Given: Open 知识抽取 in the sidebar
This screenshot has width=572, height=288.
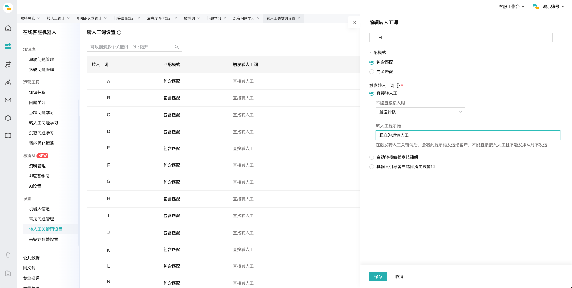Looking at the screenshot, I should click(x=37, y=92).
